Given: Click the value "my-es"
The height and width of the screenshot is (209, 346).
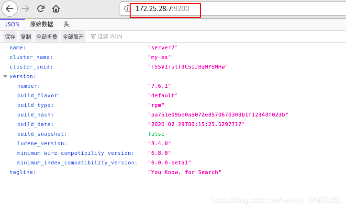Looking at the screenshot, I should (x=159, y=58).
